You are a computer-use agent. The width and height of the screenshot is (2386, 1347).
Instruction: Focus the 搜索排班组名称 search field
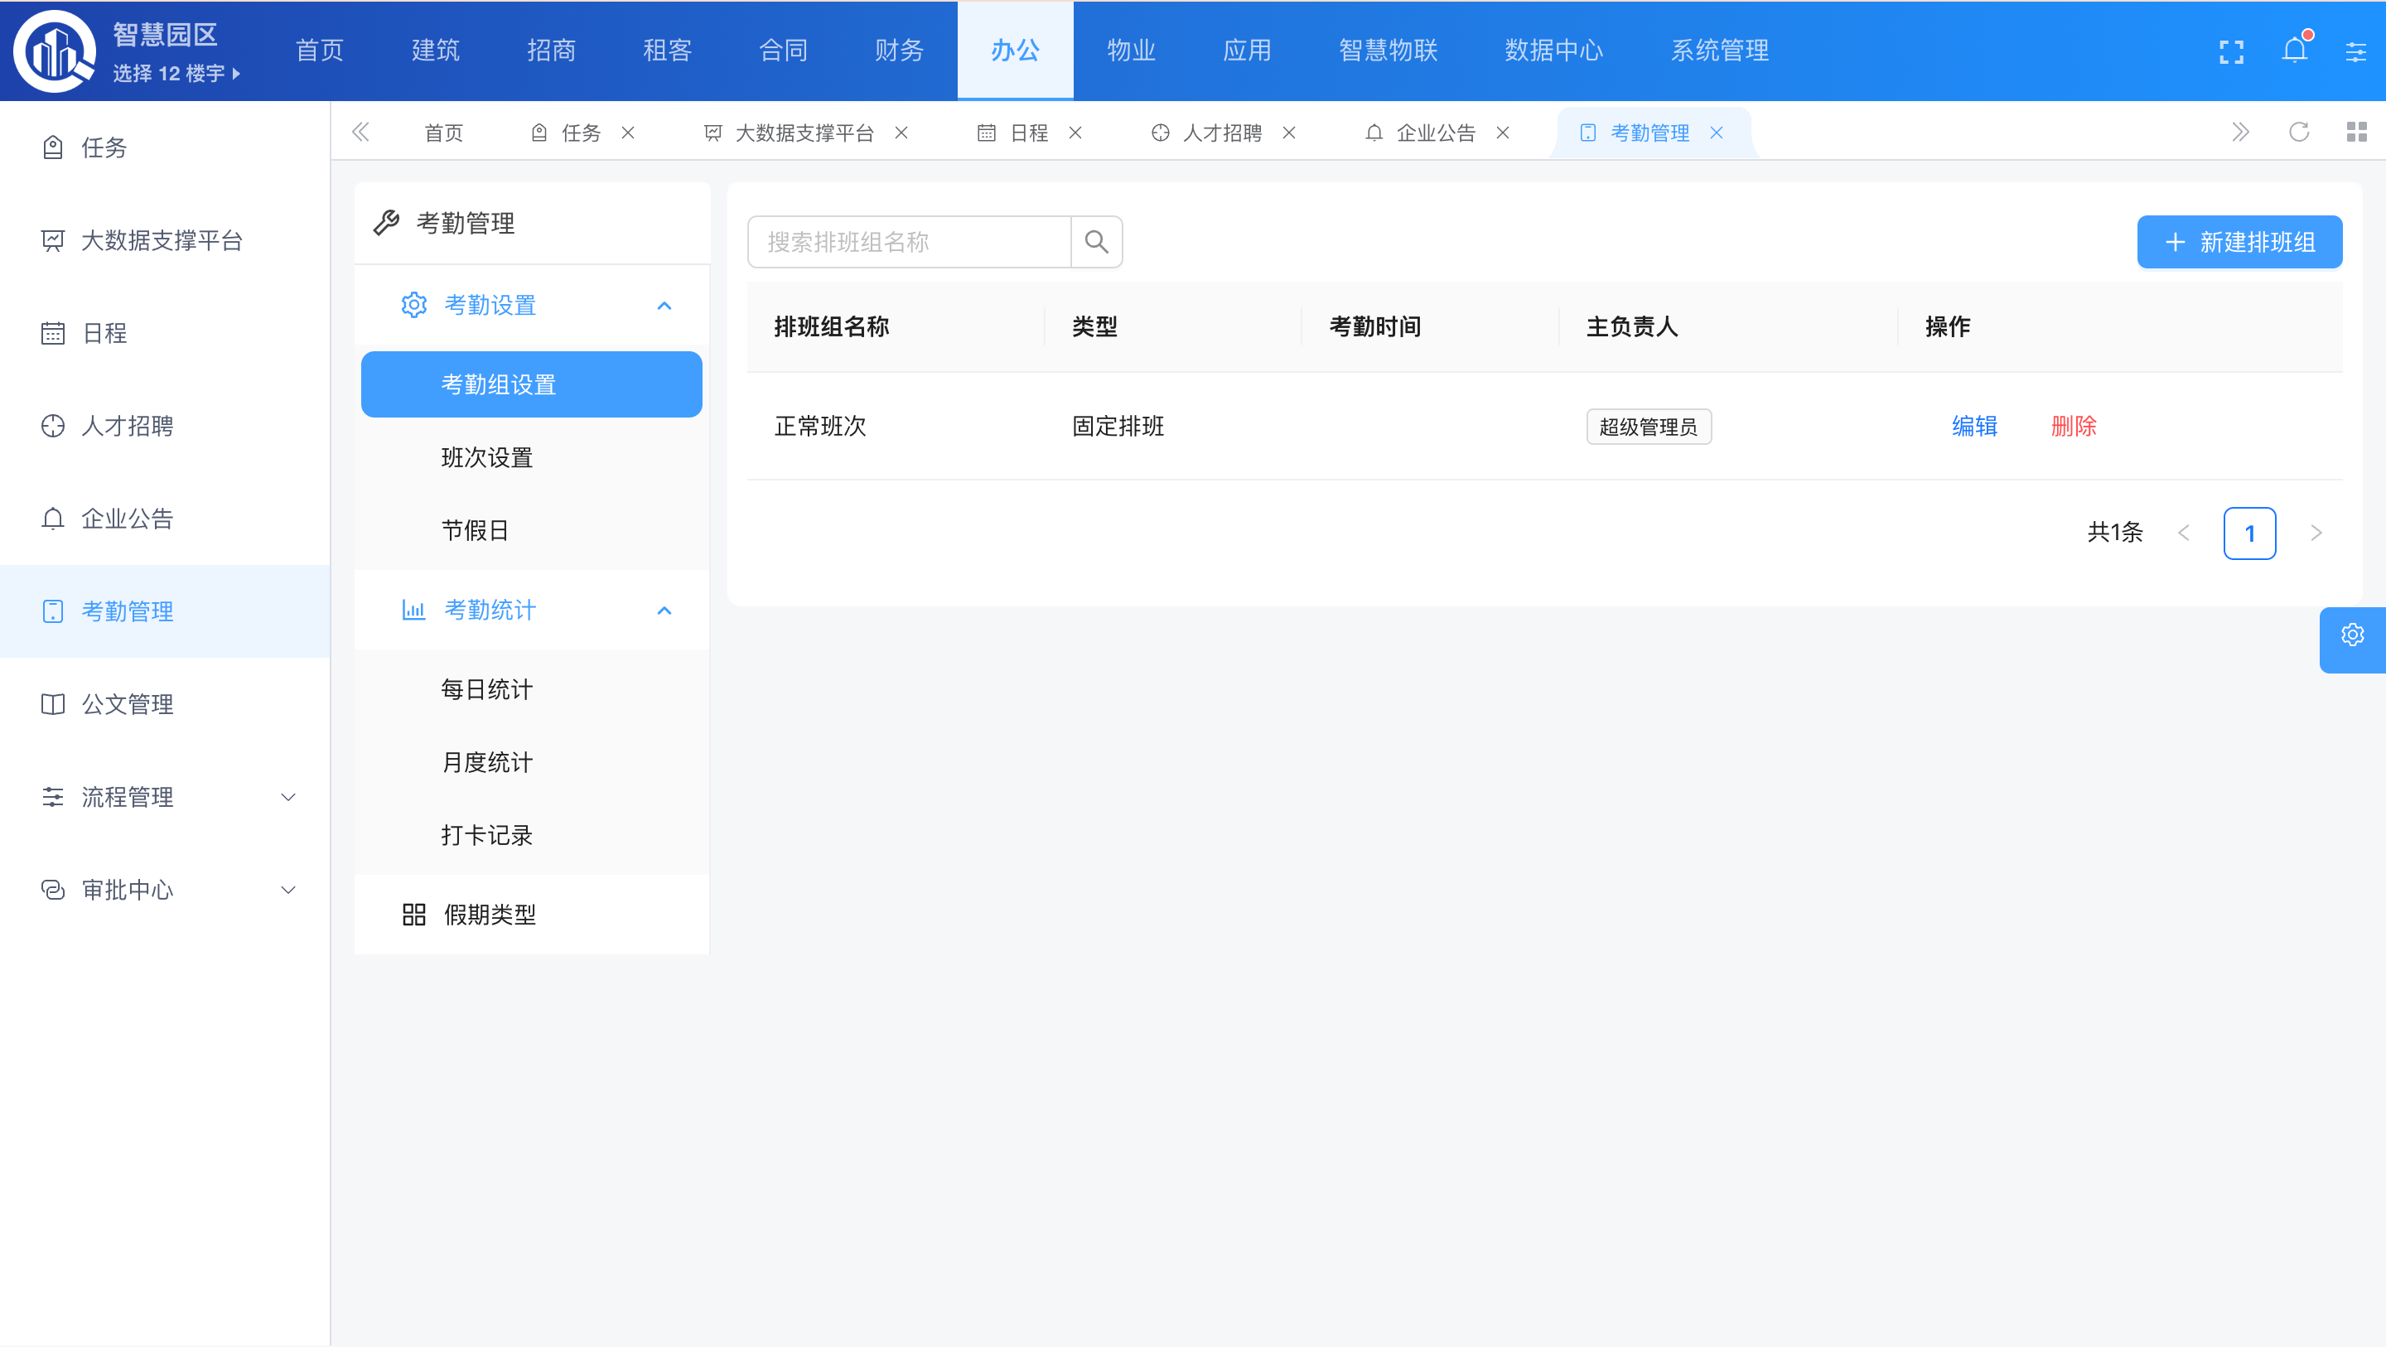[x=909, y=243]
